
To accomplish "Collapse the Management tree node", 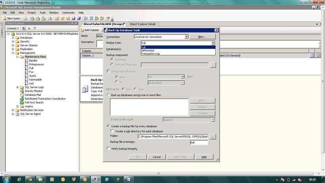I will (x=13, y=53).
